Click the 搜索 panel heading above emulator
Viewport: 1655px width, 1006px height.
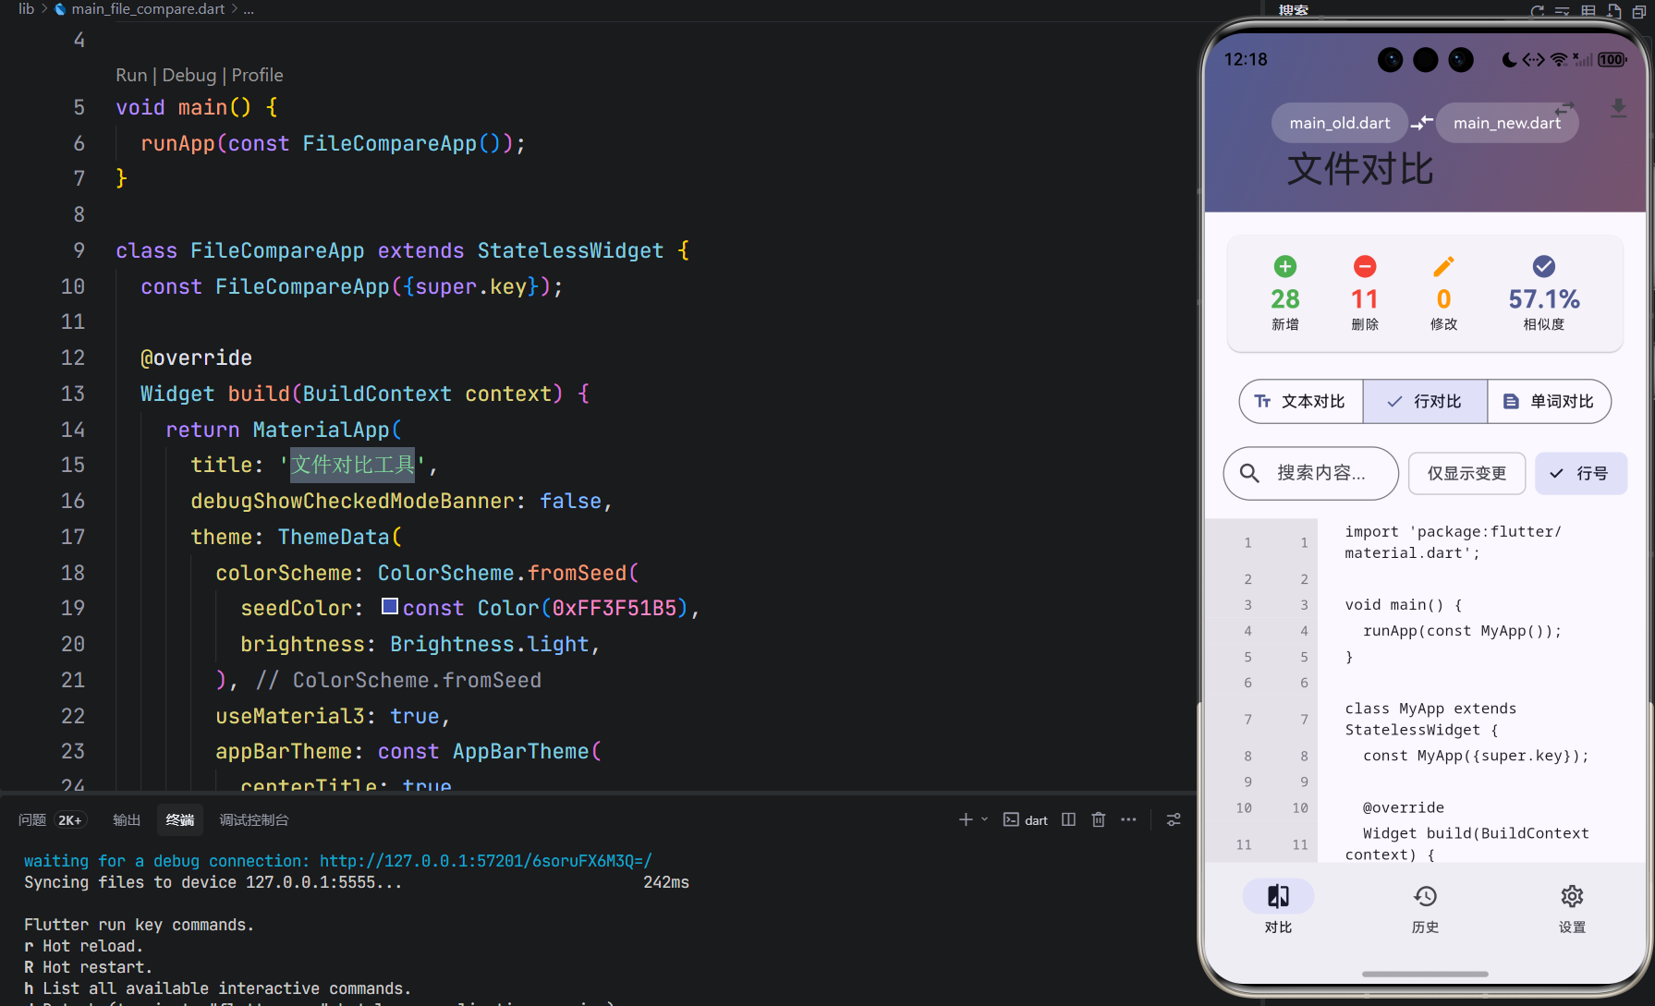click(1294, 10)
